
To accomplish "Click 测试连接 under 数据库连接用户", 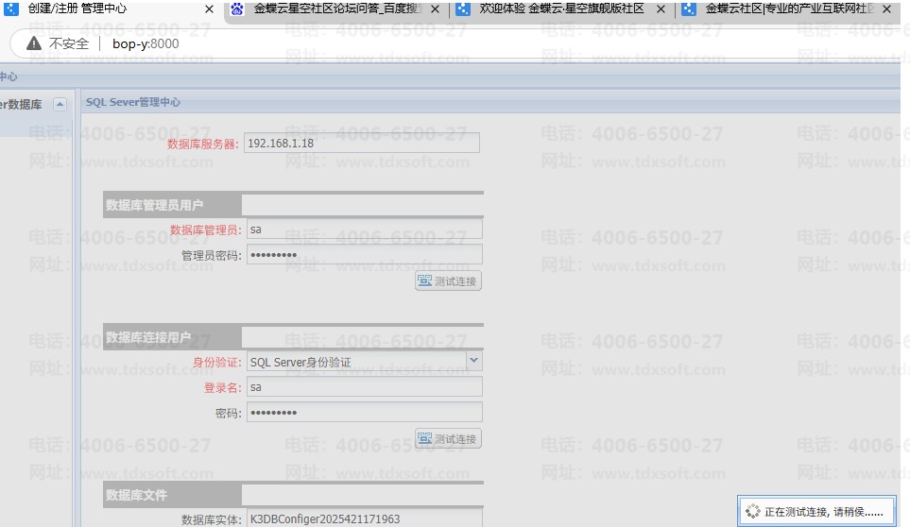I will click(448, 439).
